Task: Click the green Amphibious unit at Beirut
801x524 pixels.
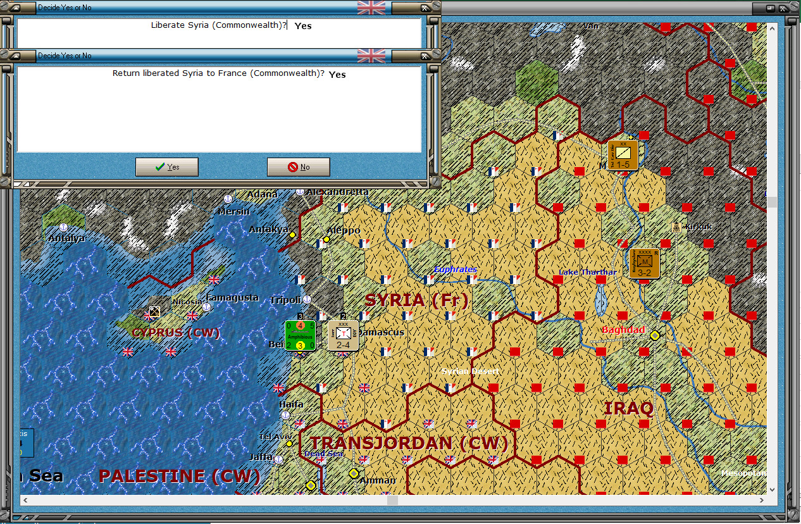Action: click(x=300, y=336)
